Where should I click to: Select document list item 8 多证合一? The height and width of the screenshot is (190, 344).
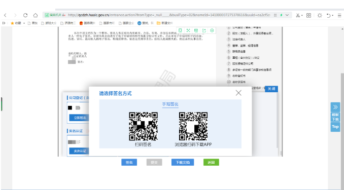[249, 70]
